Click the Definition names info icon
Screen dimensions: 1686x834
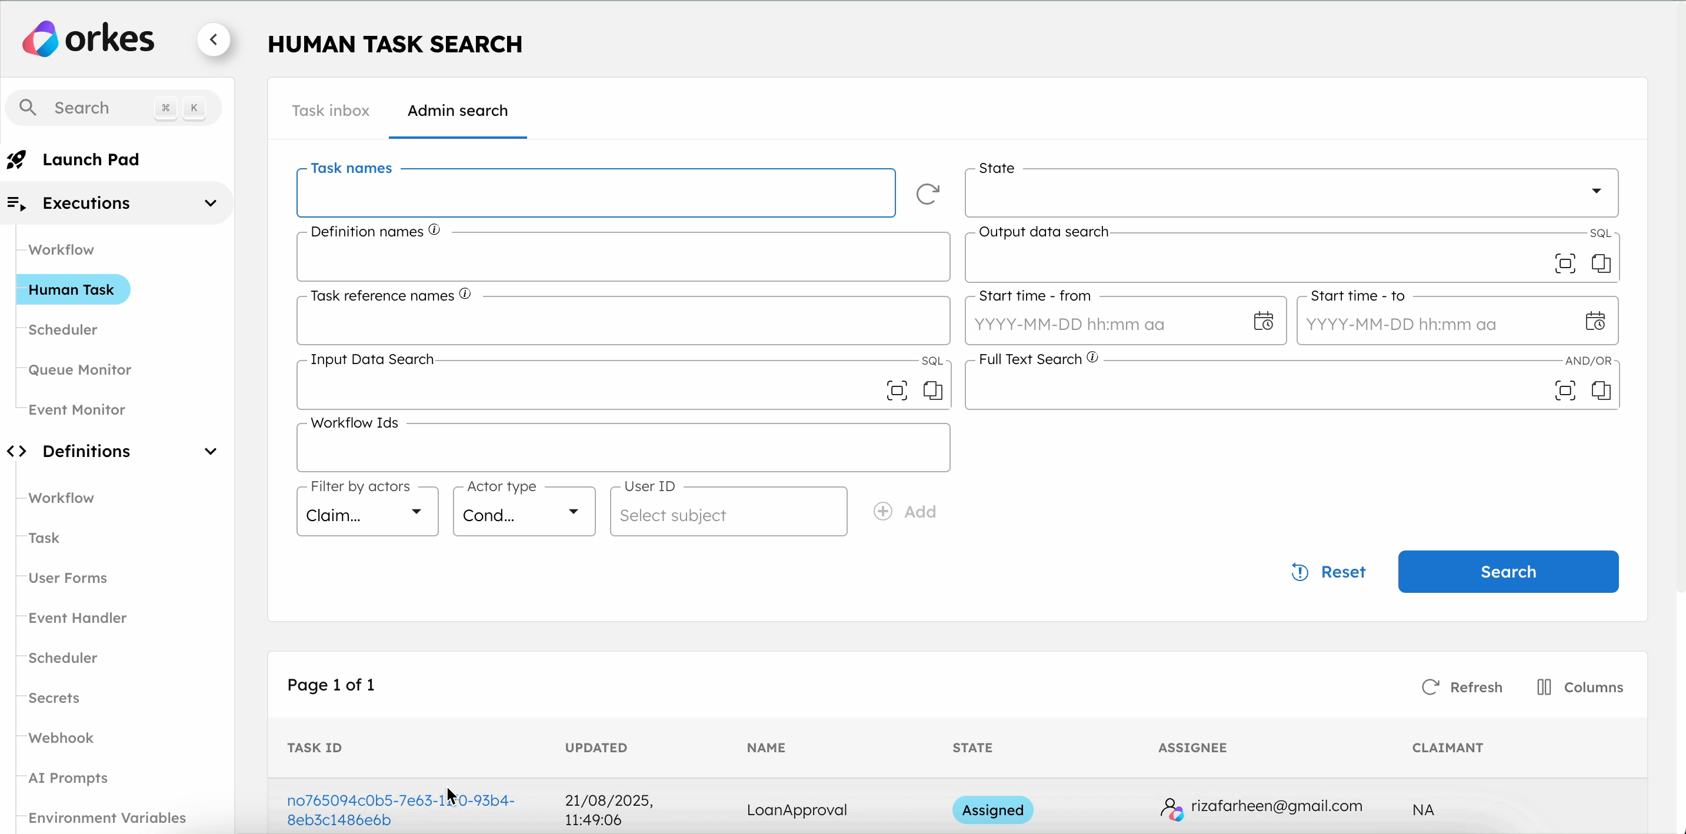tap(434, 229)
